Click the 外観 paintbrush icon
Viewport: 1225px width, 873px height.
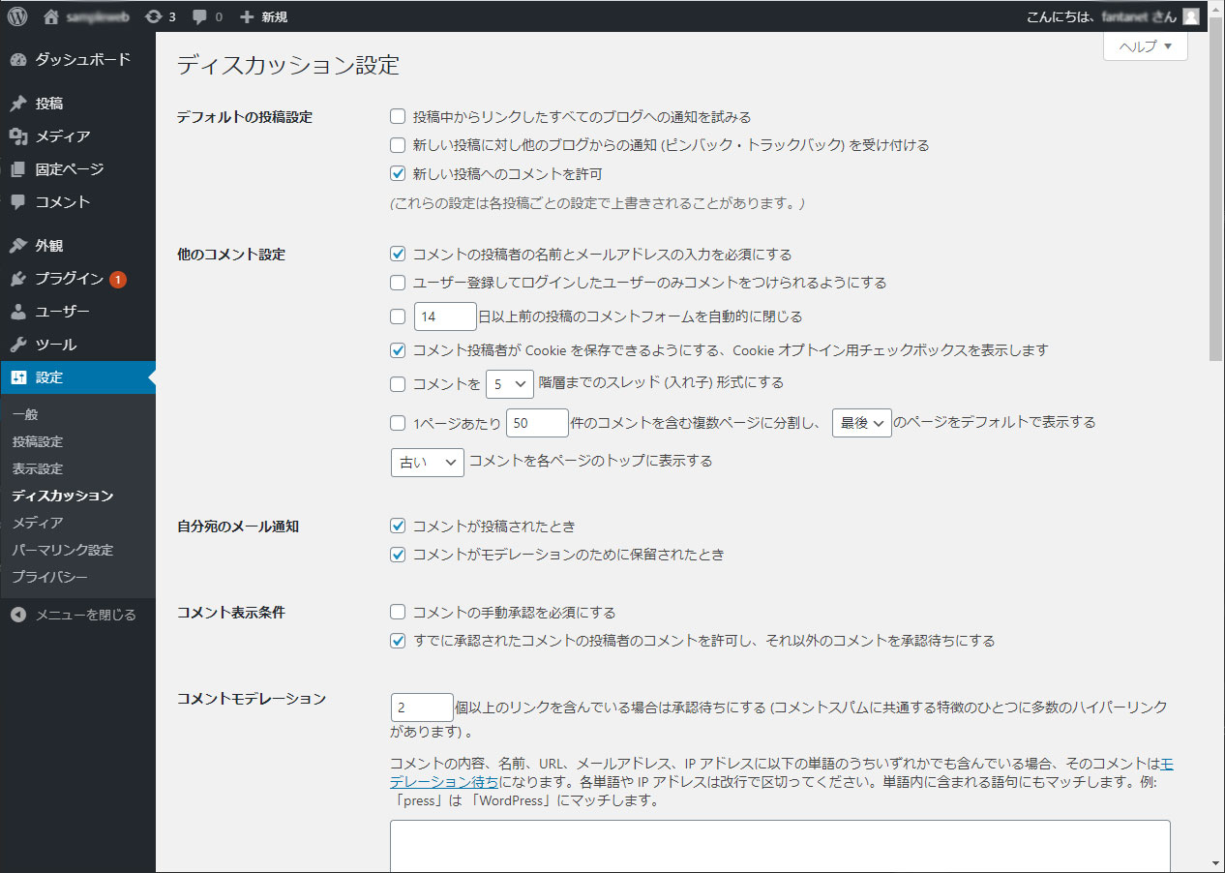tap(18, 246)
